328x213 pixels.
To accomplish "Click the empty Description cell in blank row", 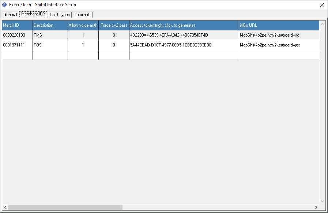I will 50,55.
